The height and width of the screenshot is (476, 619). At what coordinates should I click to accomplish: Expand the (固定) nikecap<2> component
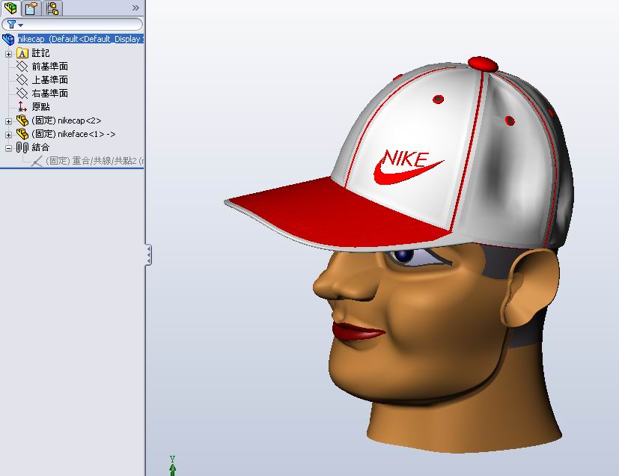point(8,121)
